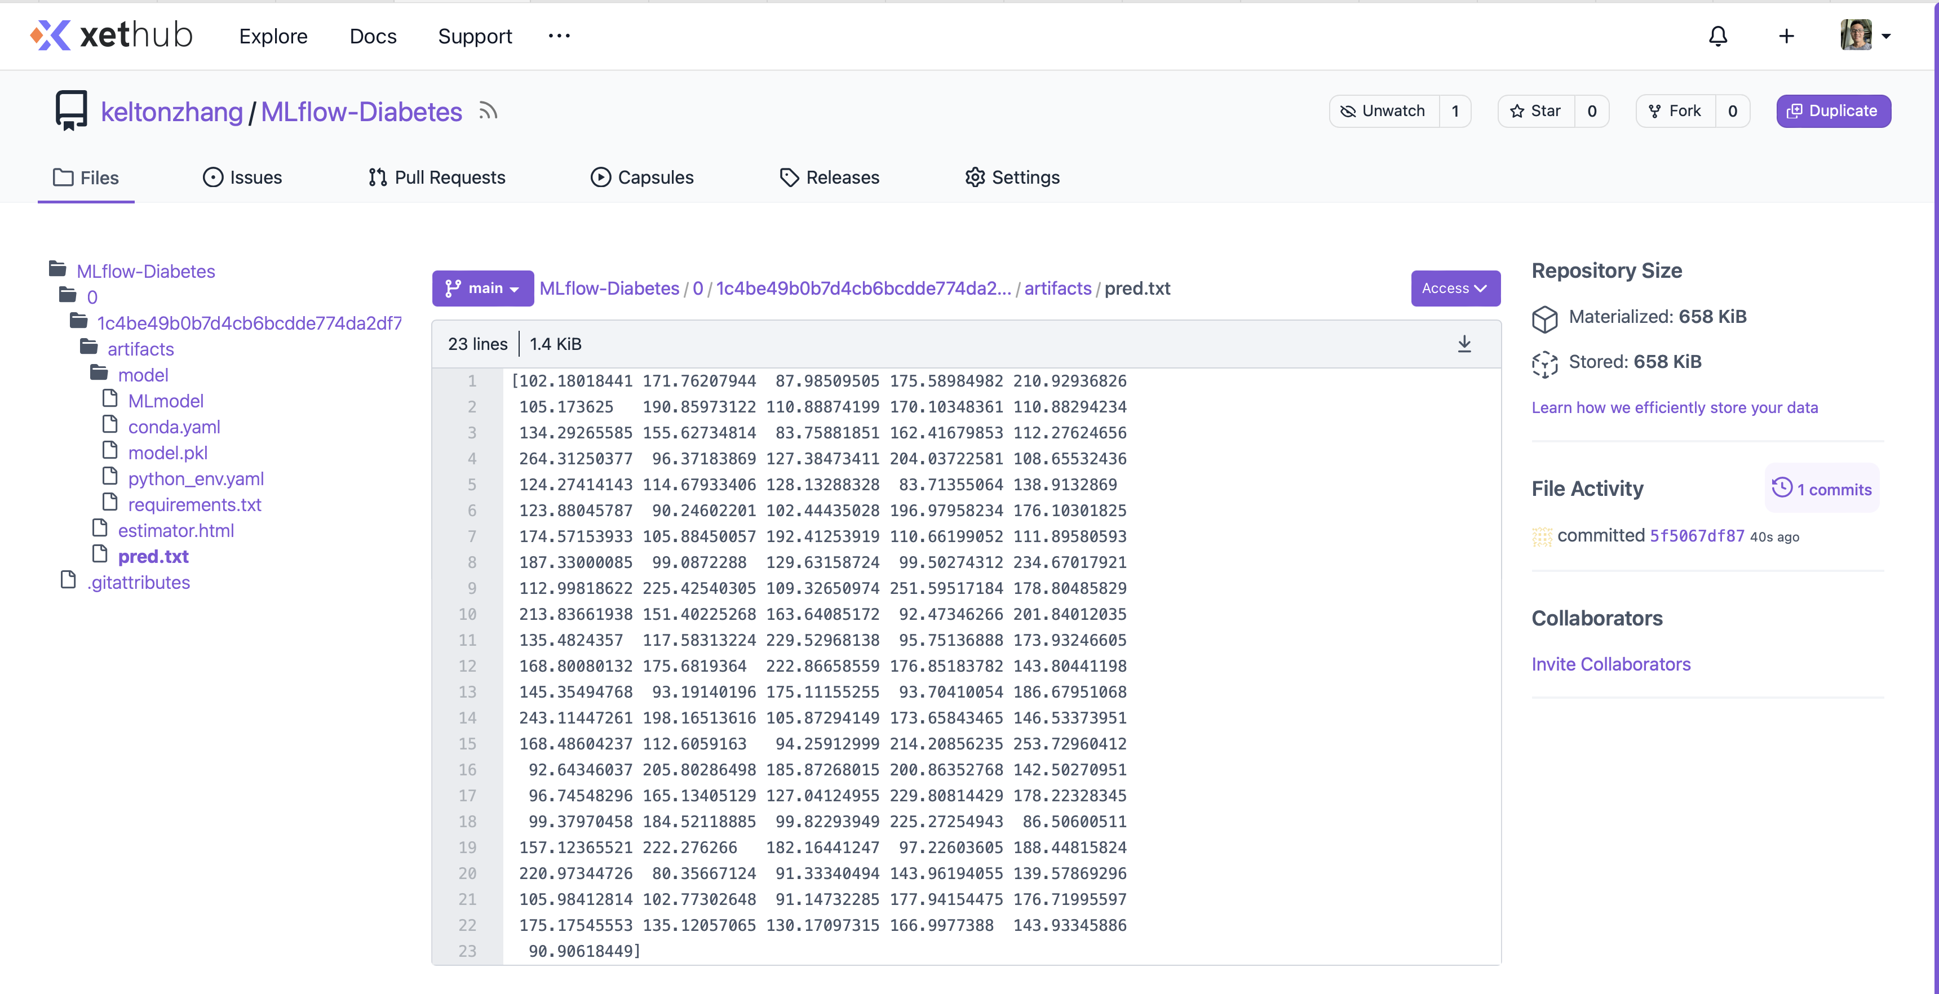
Task: Open the Invite Collaborators link
Action: [x=1611, y=664]
